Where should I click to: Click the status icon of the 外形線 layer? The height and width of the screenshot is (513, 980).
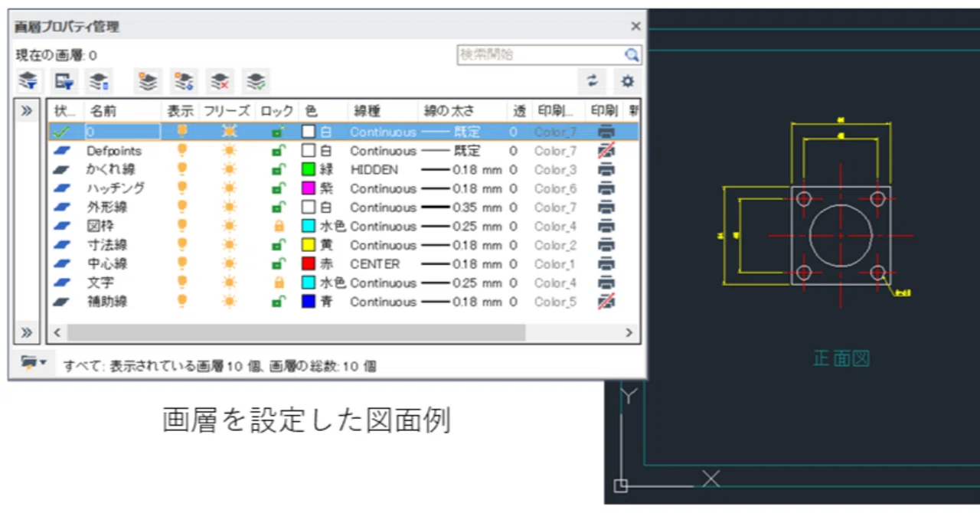click(62, 207)
